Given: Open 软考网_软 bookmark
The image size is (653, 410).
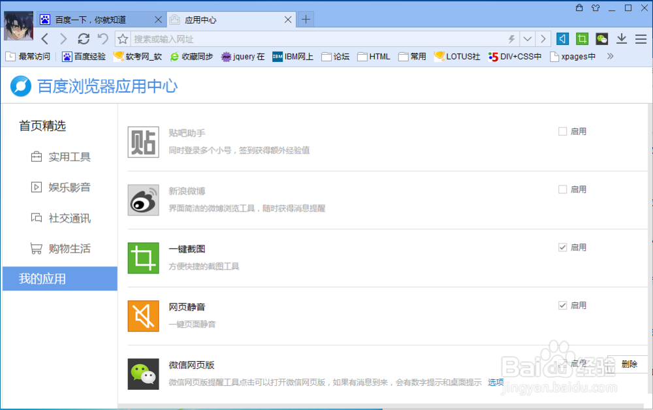Looking at the screenshot, I should tap(138, 57).
